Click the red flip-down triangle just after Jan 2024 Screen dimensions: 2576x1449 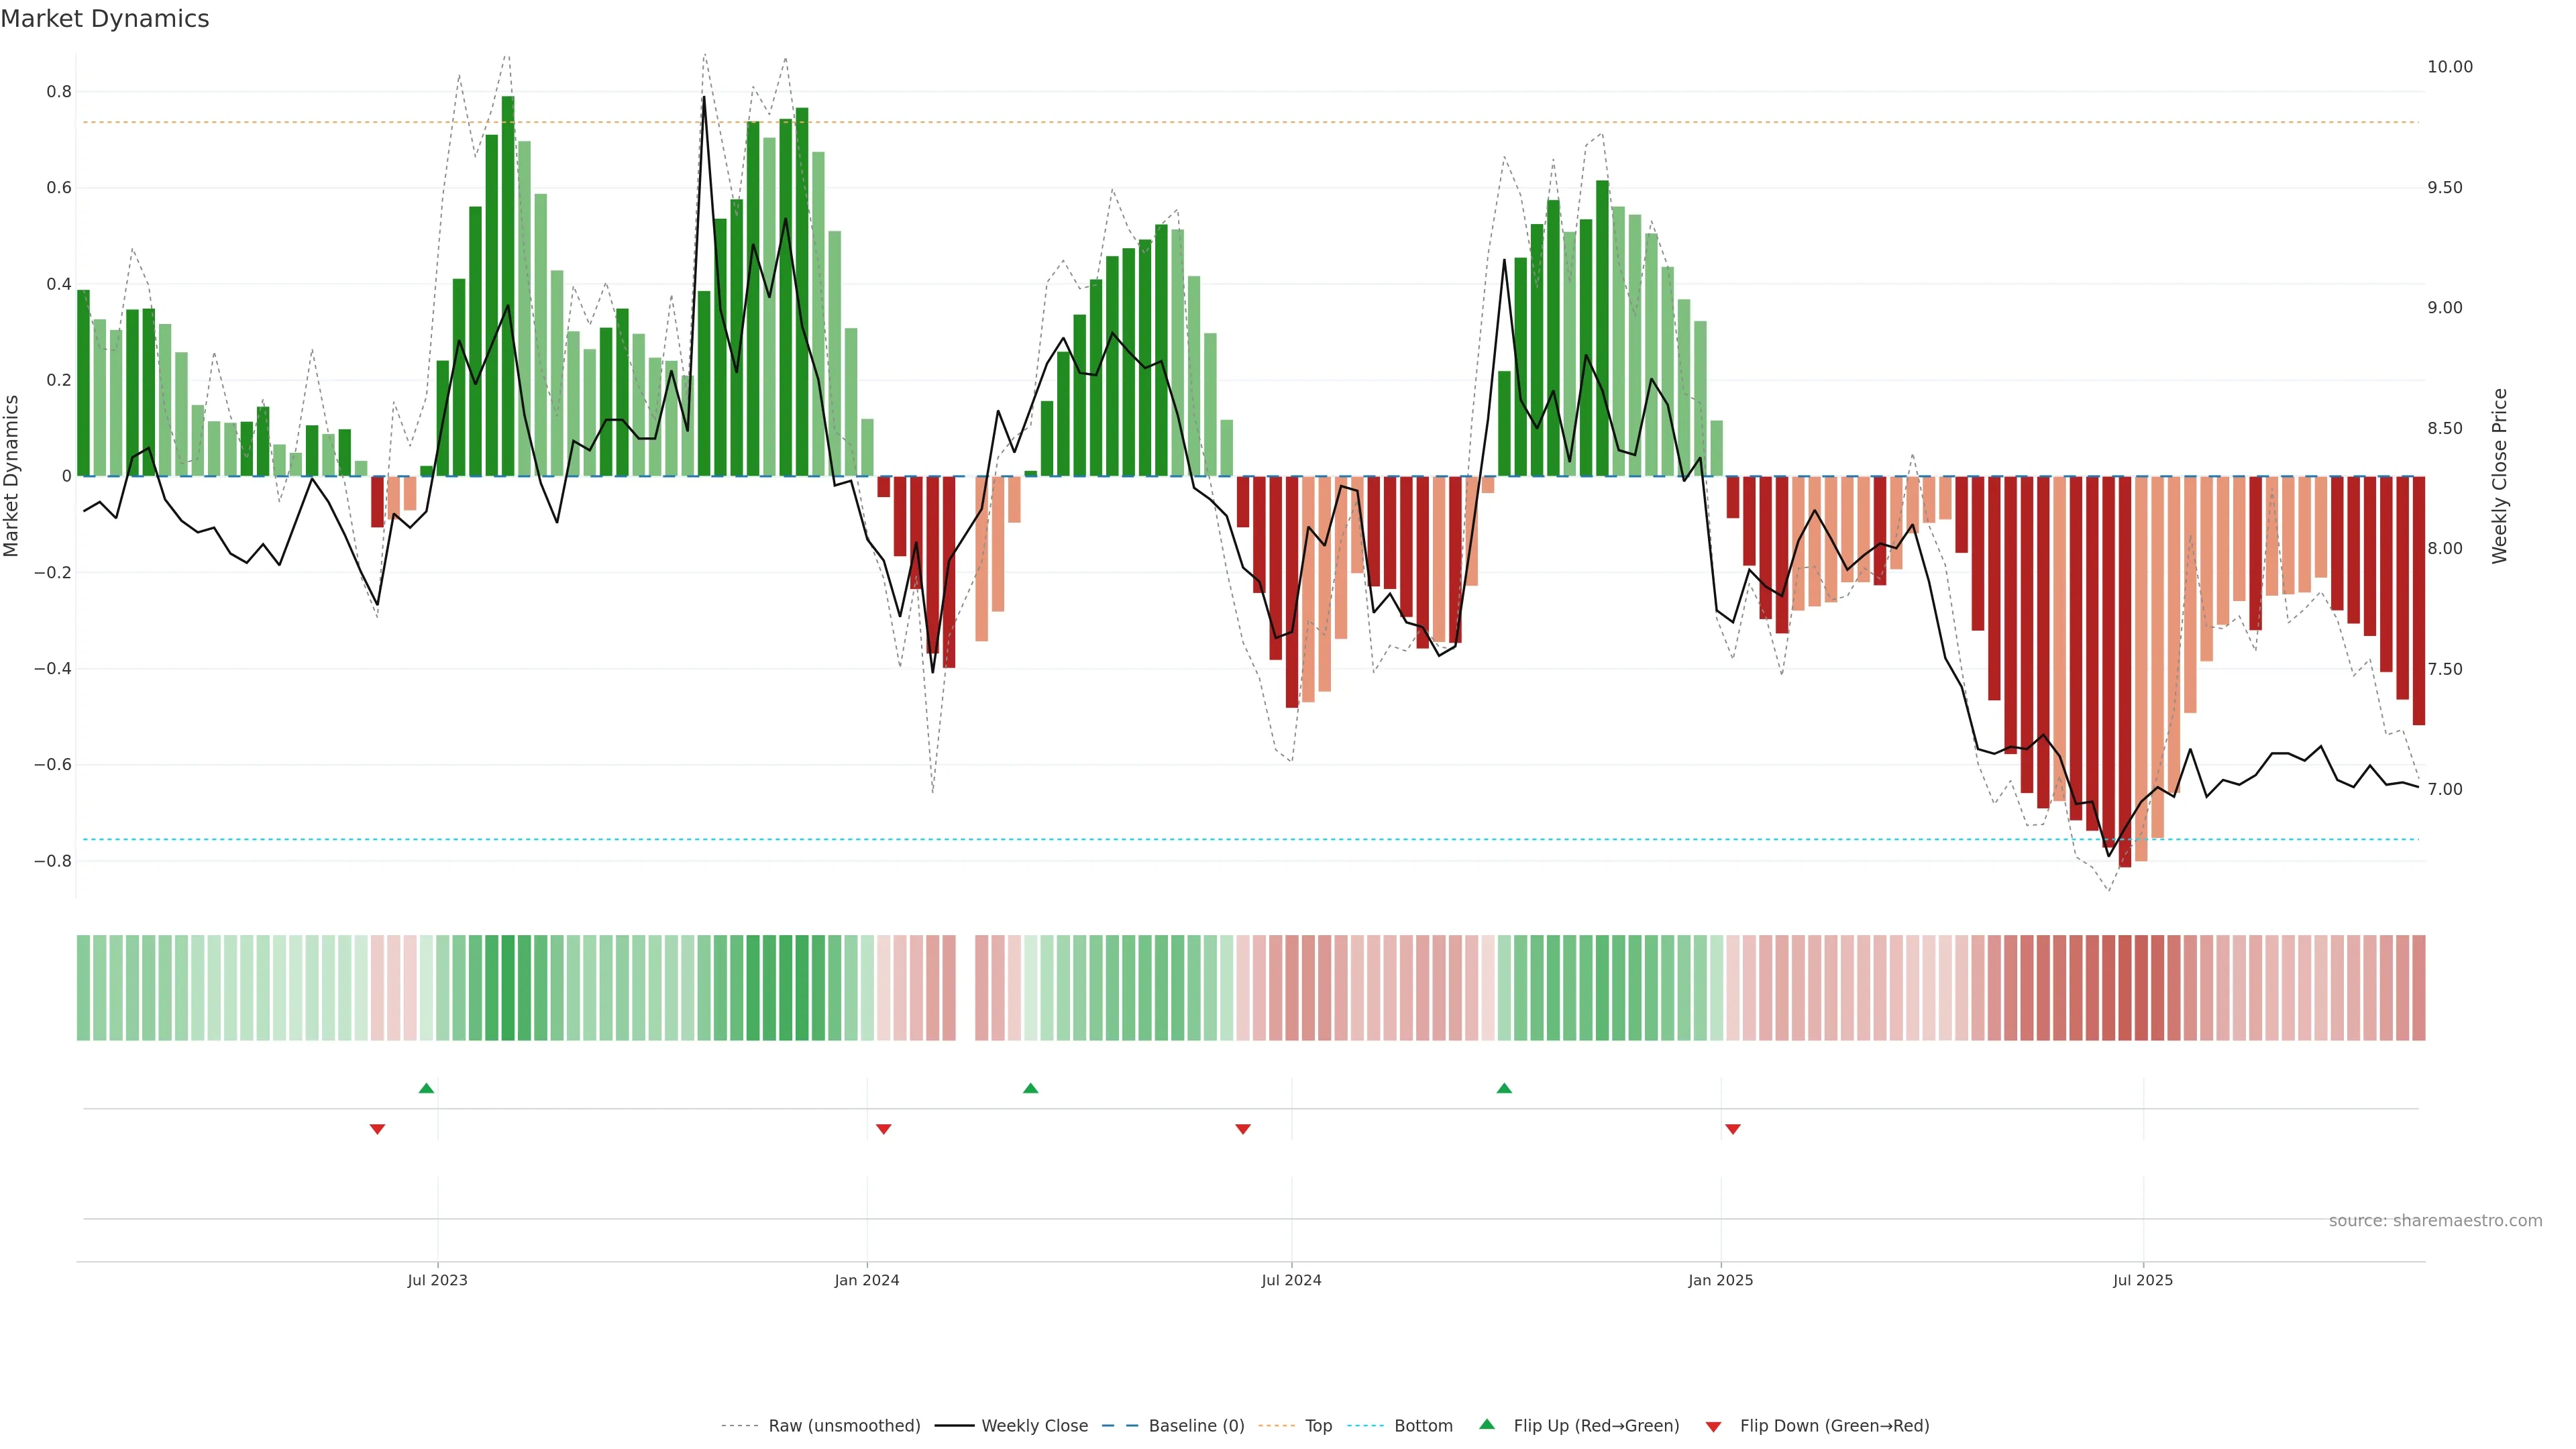click(883, 1129)
